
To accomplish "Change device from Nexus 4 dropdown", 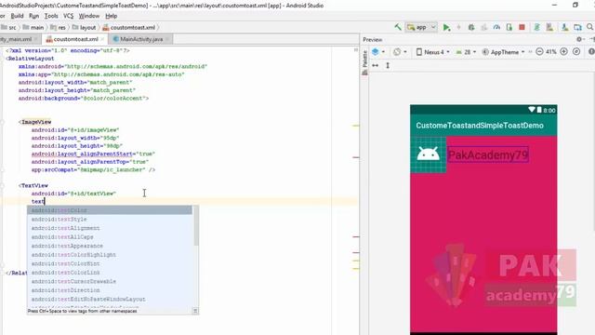I will coord(433,52).
